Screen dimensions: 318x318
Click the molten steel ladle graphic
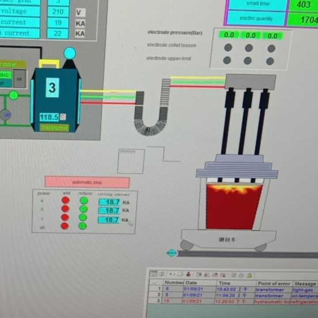pos(234,207)
